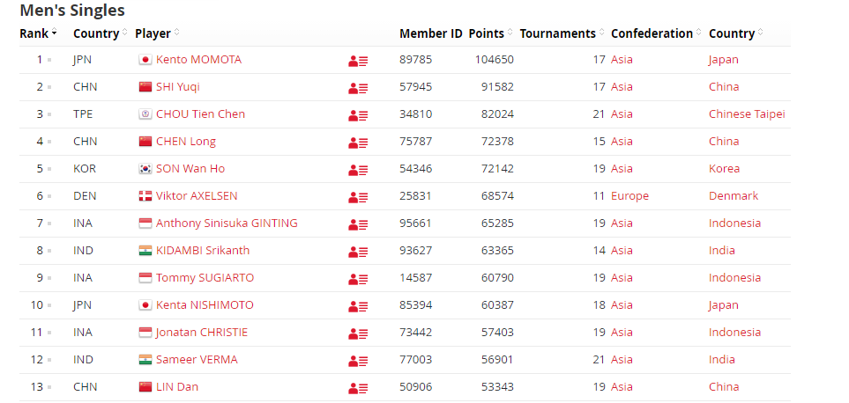This screenshot has height=403, width=849.
Task: Open CHEN Long player link
Action: [186, 142]
